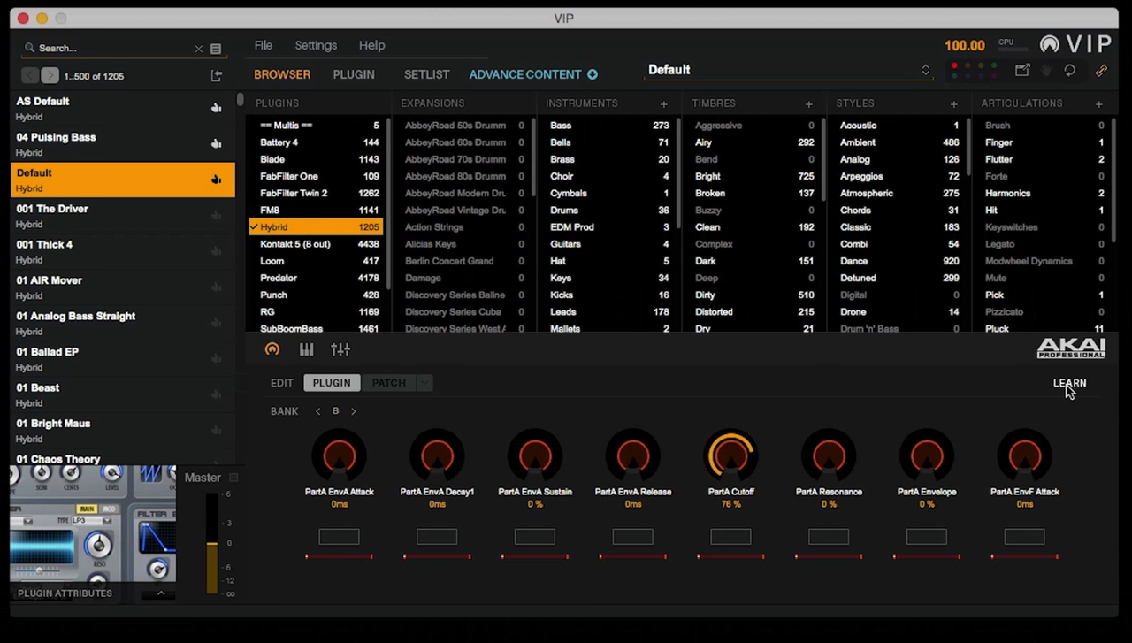Click the AKAI Professional logo
1132x643 pixels.
1071,349
